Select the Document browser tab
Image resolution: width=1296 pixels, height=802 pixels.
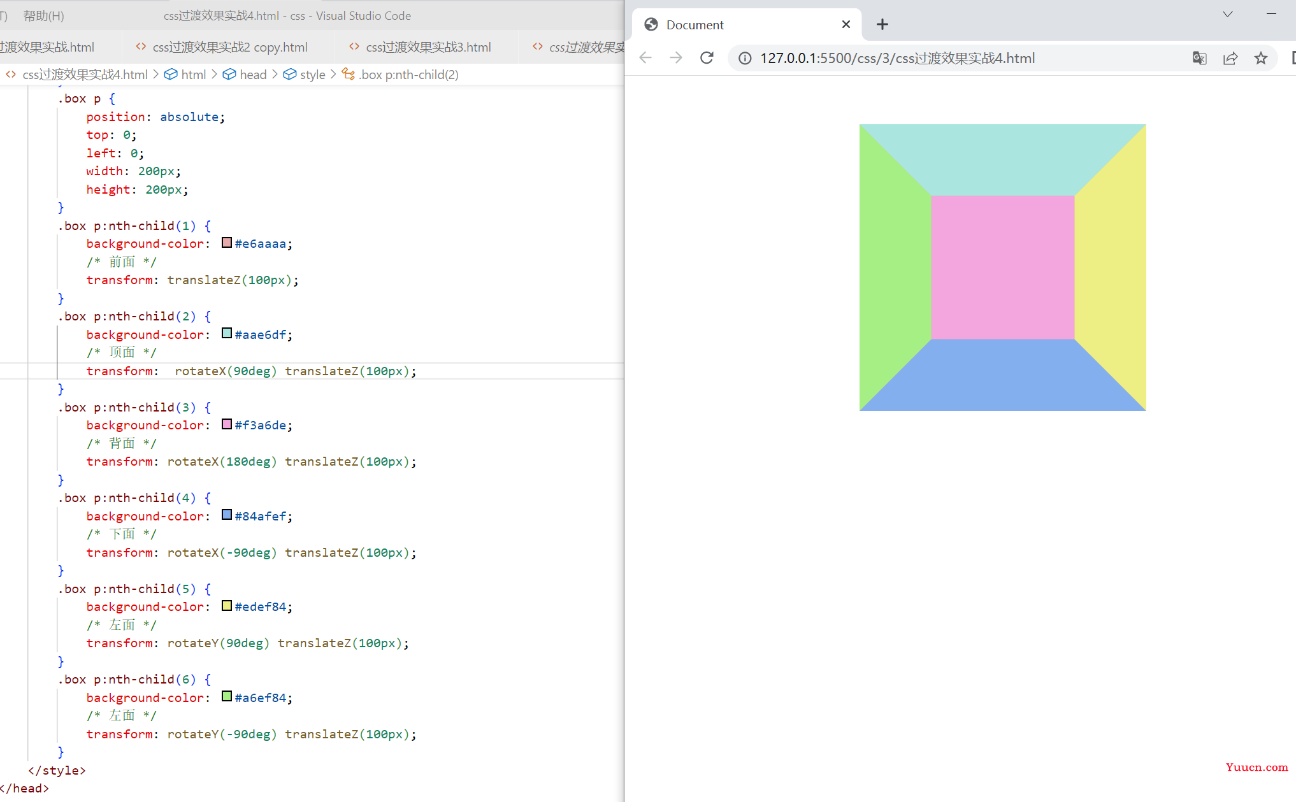click(x=747, y=25)
